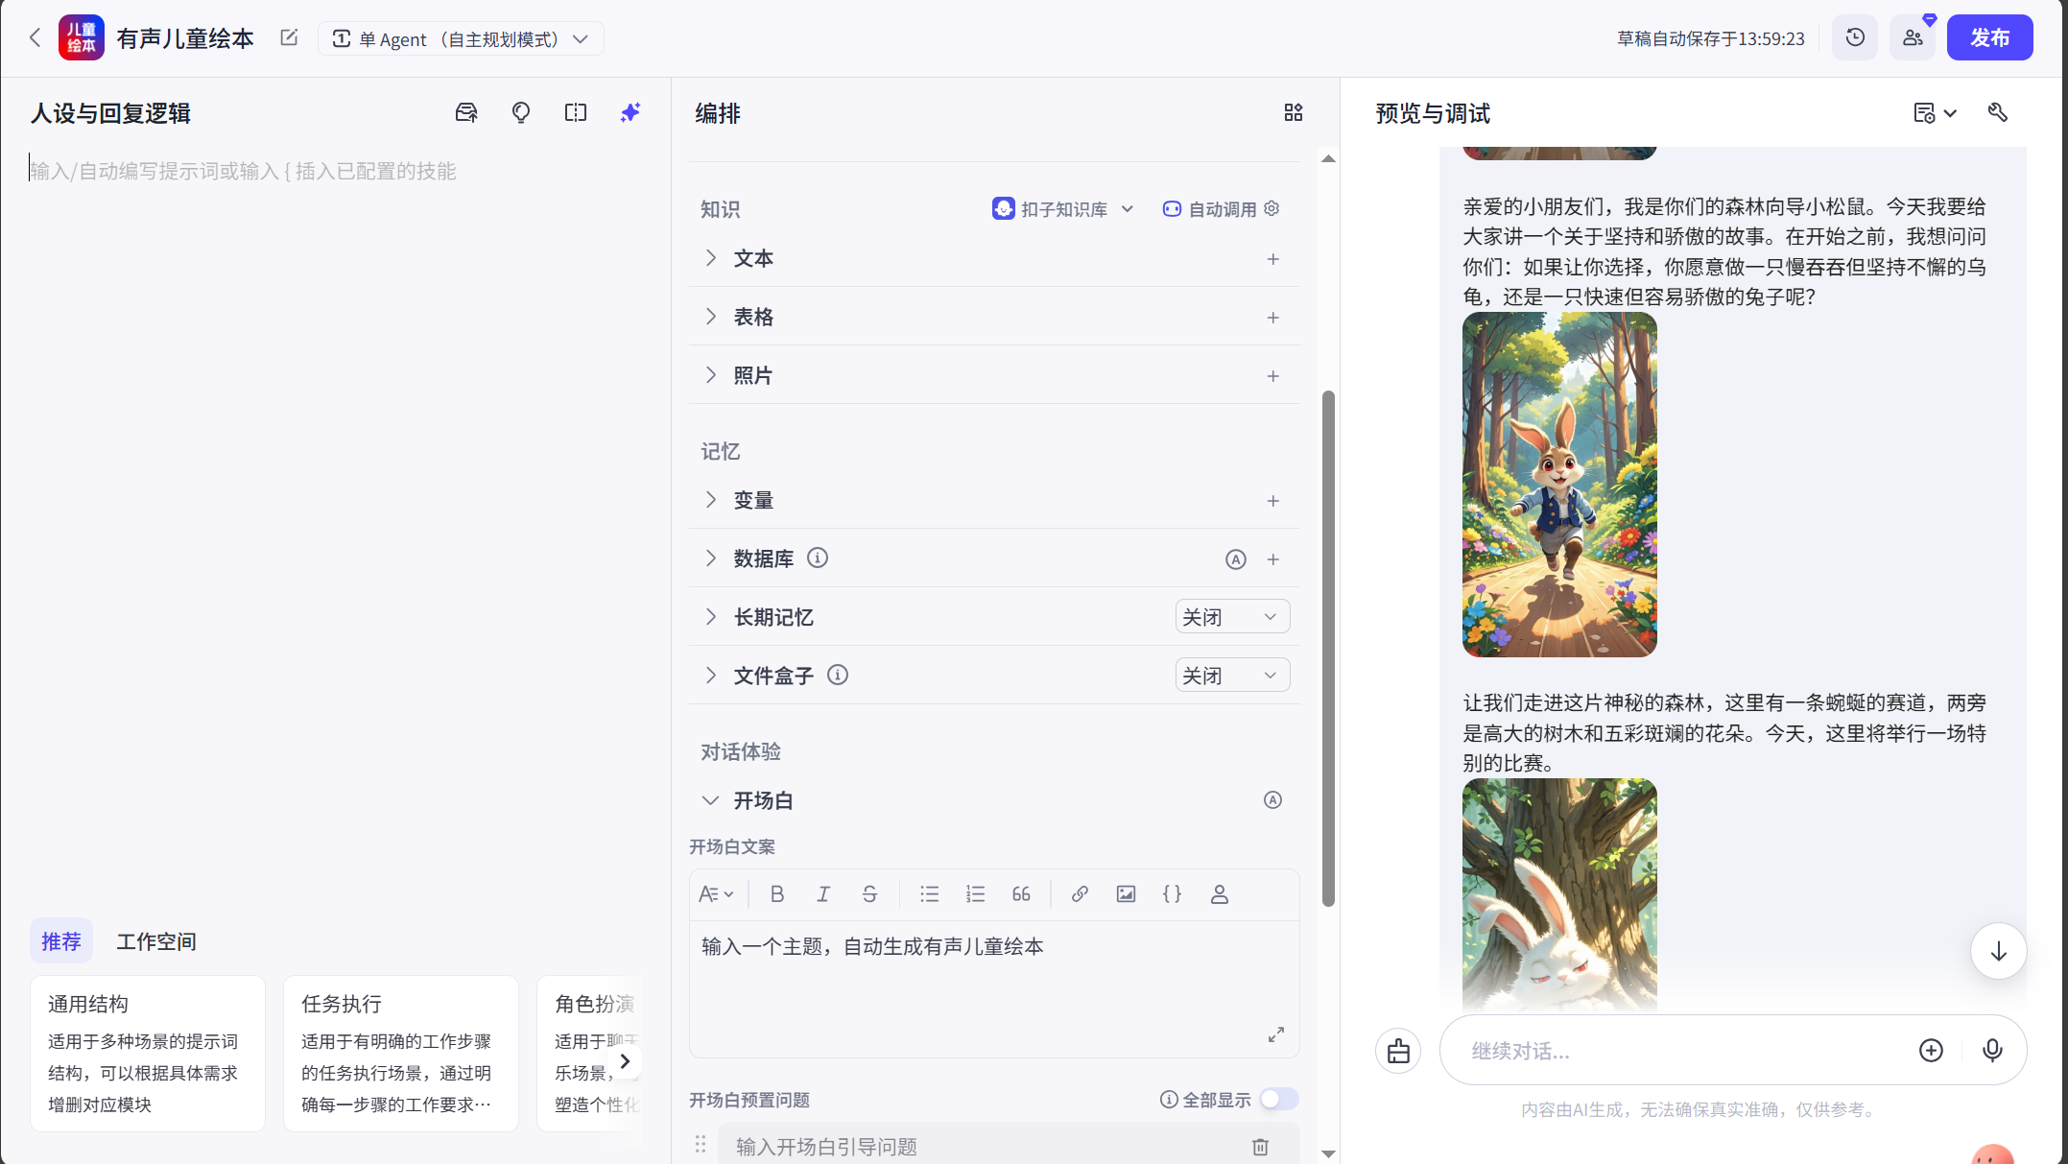This screenshot has height=1164, width=2068.
Task: Click the AI prompt optimization sparkle icon
Action: pos(630,112)
